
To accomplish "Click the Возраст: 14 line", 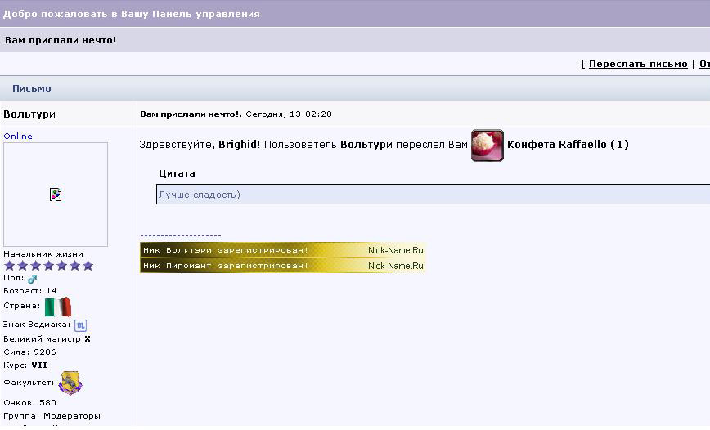I will [x=30, y=290].
